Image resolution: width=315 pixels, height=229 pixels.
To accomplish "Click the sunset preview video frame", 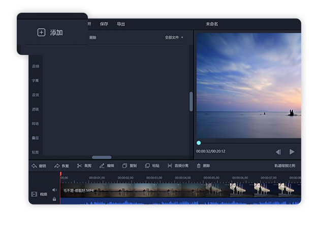I will [249, 85].
